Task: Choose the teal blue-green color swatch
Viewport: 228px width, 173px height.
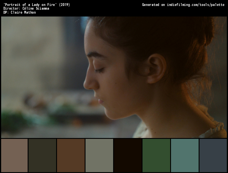Action: (185, 155)
